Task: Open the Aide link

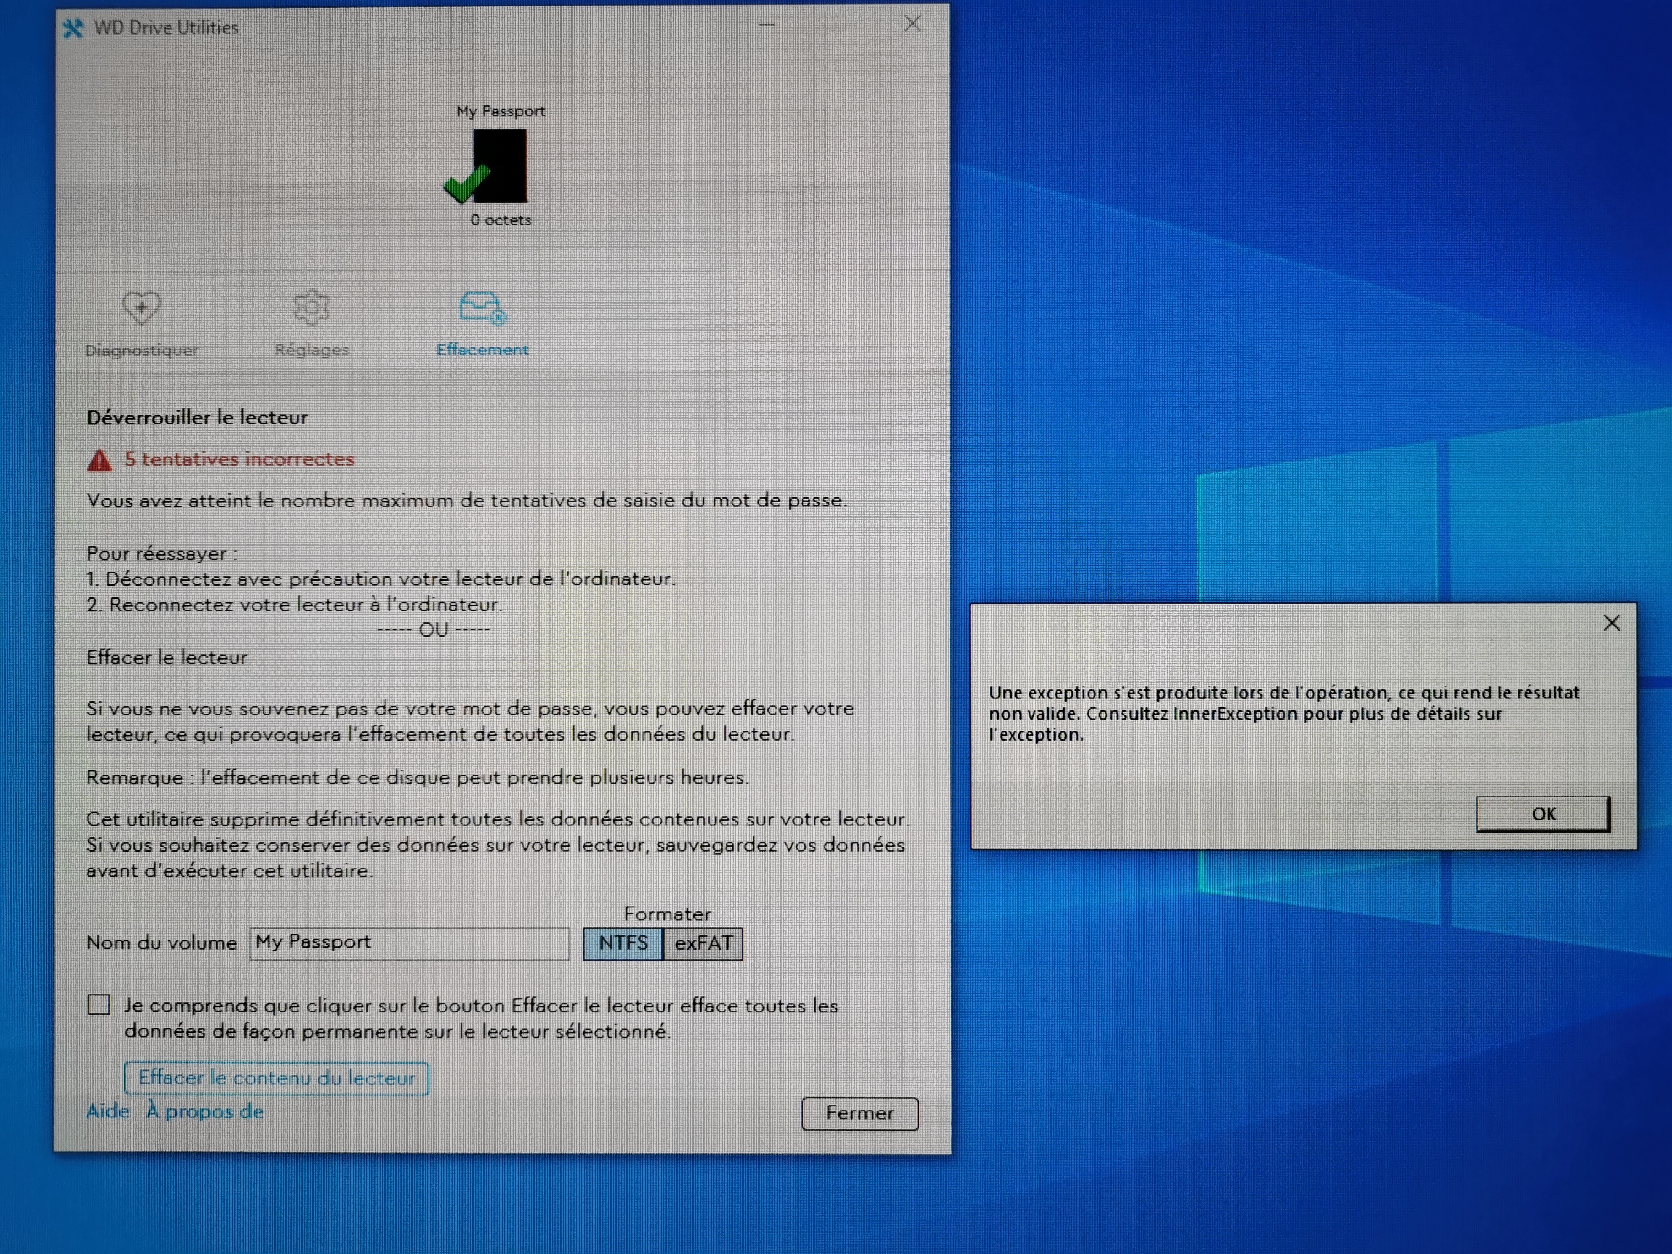Action: coord(107,1111)
